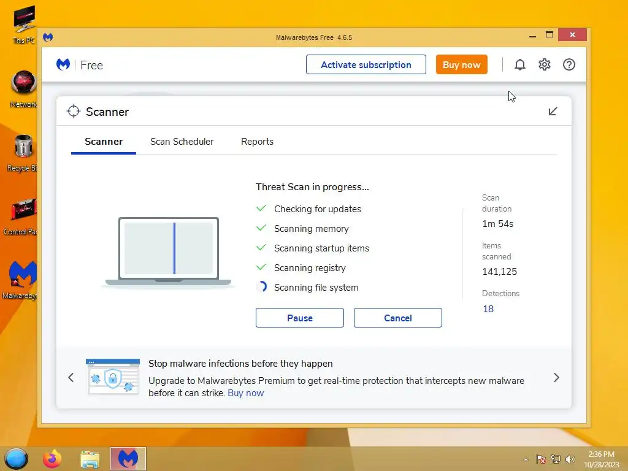
Task: Click the scan duration value 1m 54s
Action: coord(497,224)
